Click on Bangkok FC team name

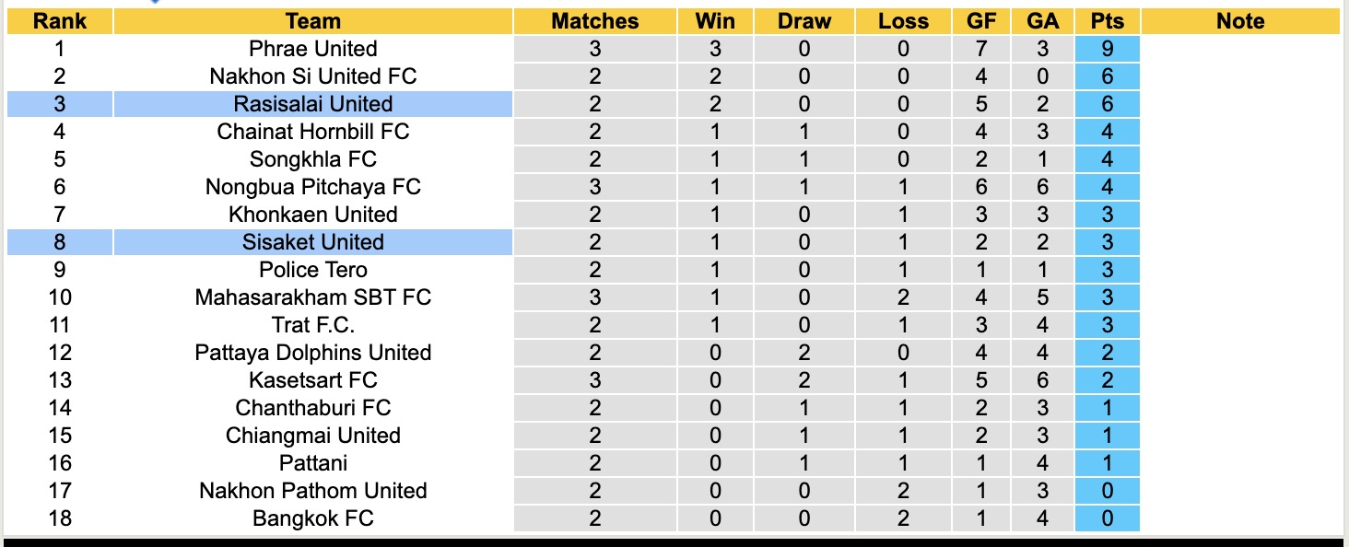[312, 518]
